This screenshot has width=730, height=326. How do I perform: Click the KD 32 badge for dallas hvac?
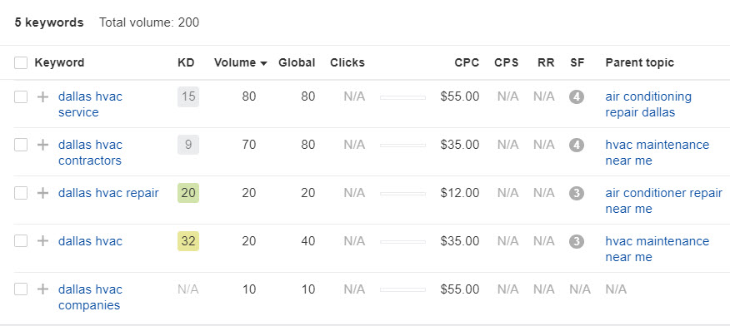[188, 241]
